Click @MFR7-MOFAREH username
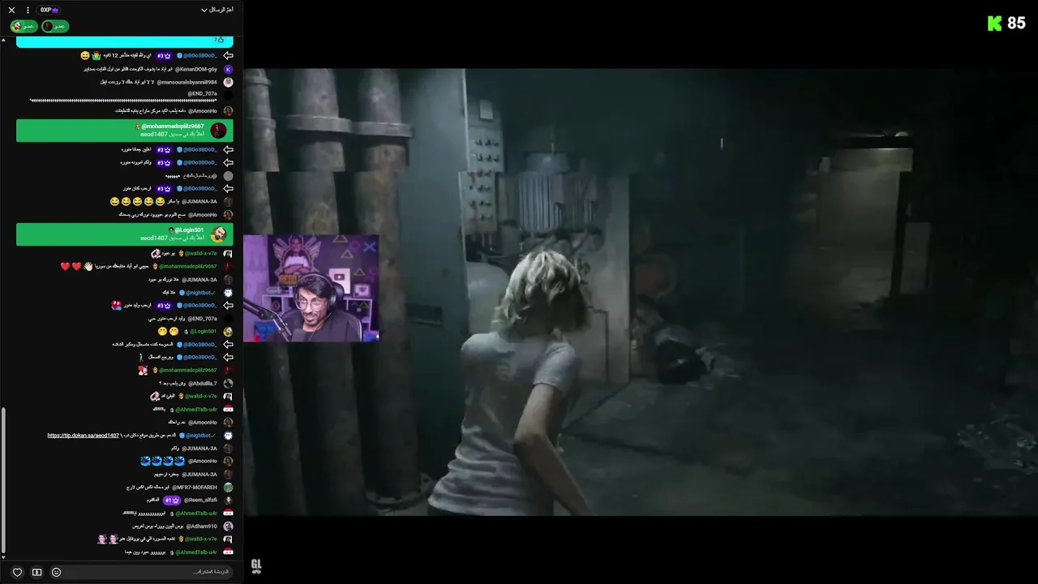Image resolution: width=1038 pixels, height=584 pixels. (194, 487)
